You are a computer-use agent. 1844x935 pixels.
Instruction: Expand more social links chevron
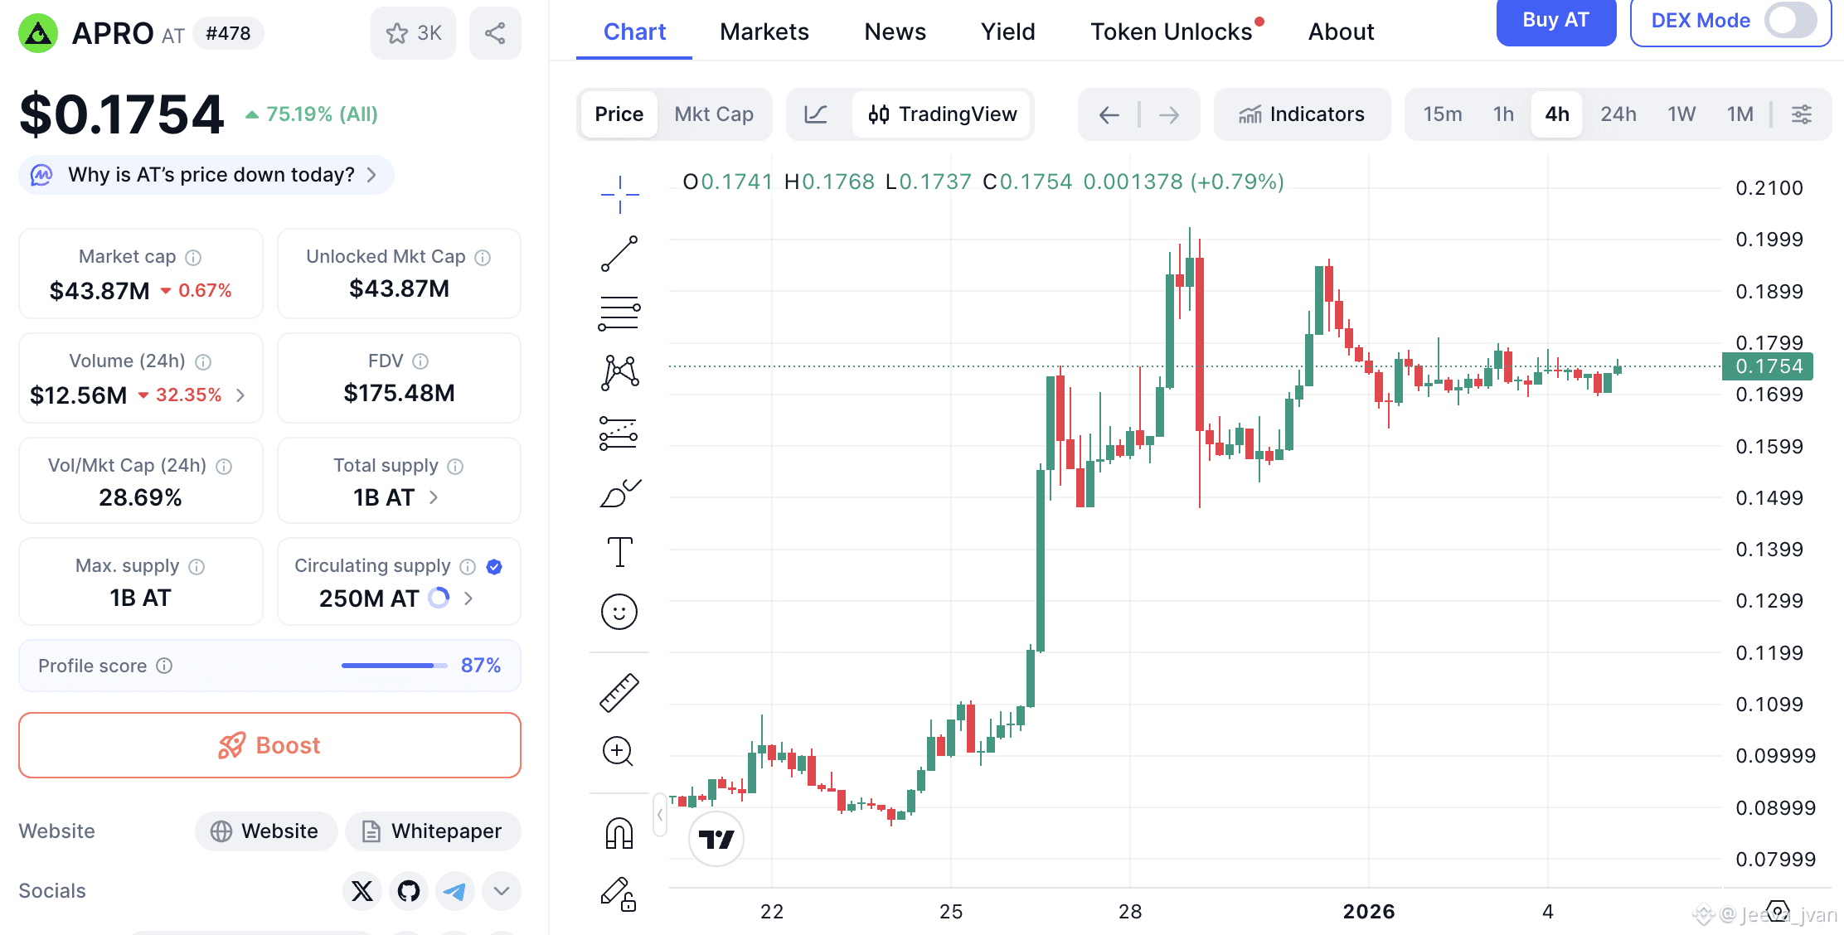coord(501,891)
